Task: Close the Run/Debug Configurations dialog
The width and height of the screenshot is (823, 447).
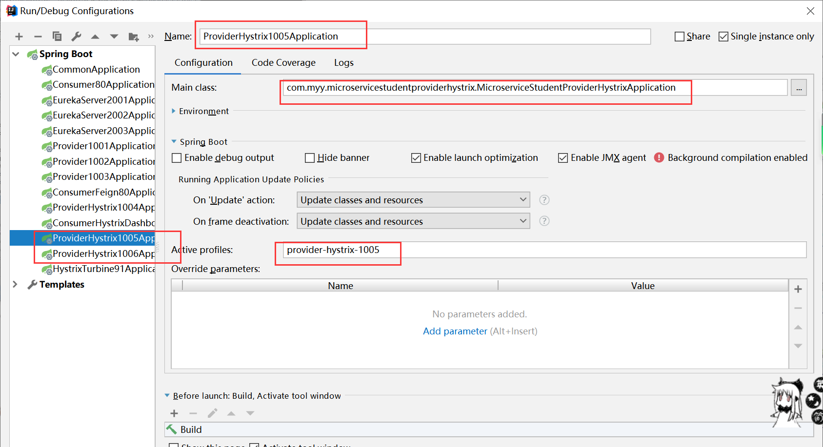Action: (810, 11)
